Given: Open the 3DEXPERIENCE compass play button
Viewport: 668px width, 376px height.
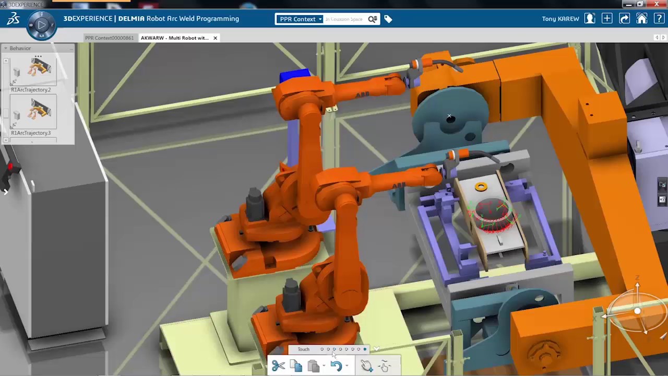Looking at the screenshot, I should [x=42, y=25].
